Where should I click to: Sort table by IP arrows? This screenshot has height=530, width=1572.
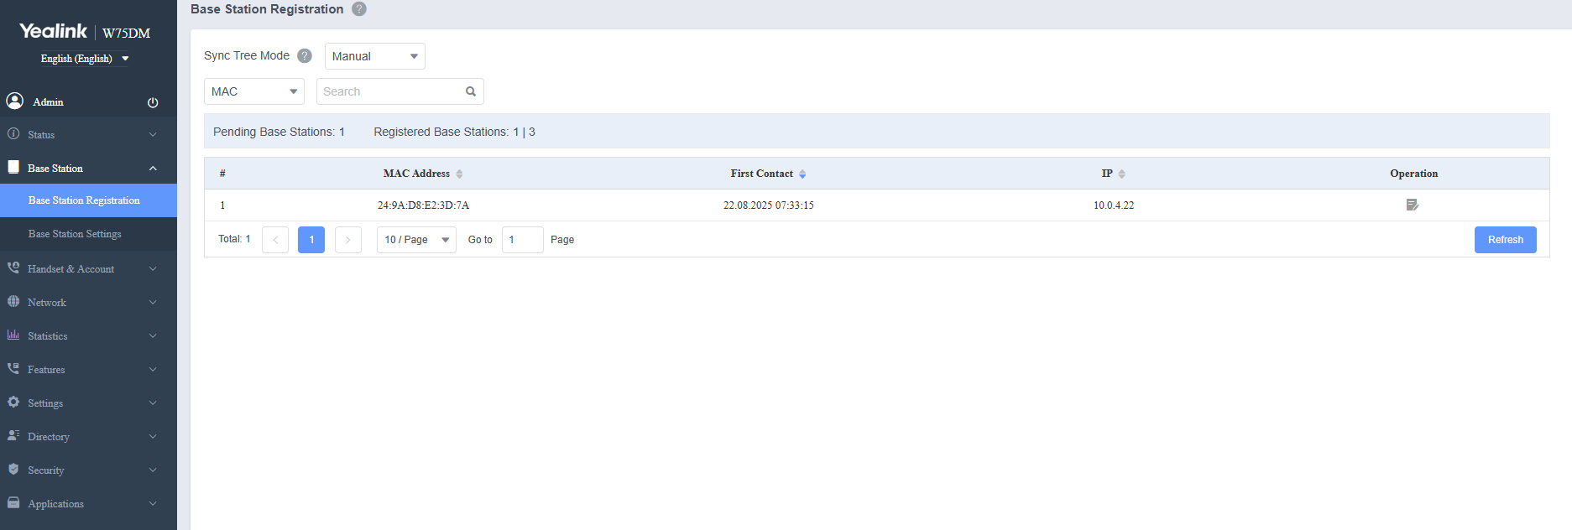pos(1121,174)
